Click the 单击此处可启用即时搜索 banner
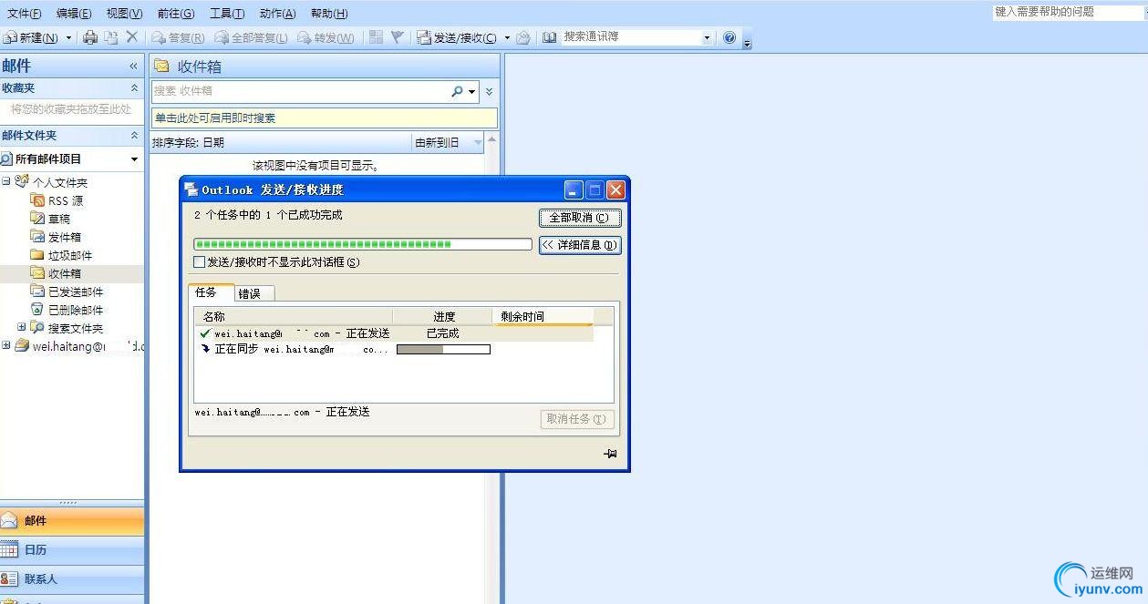 [325, 118]
